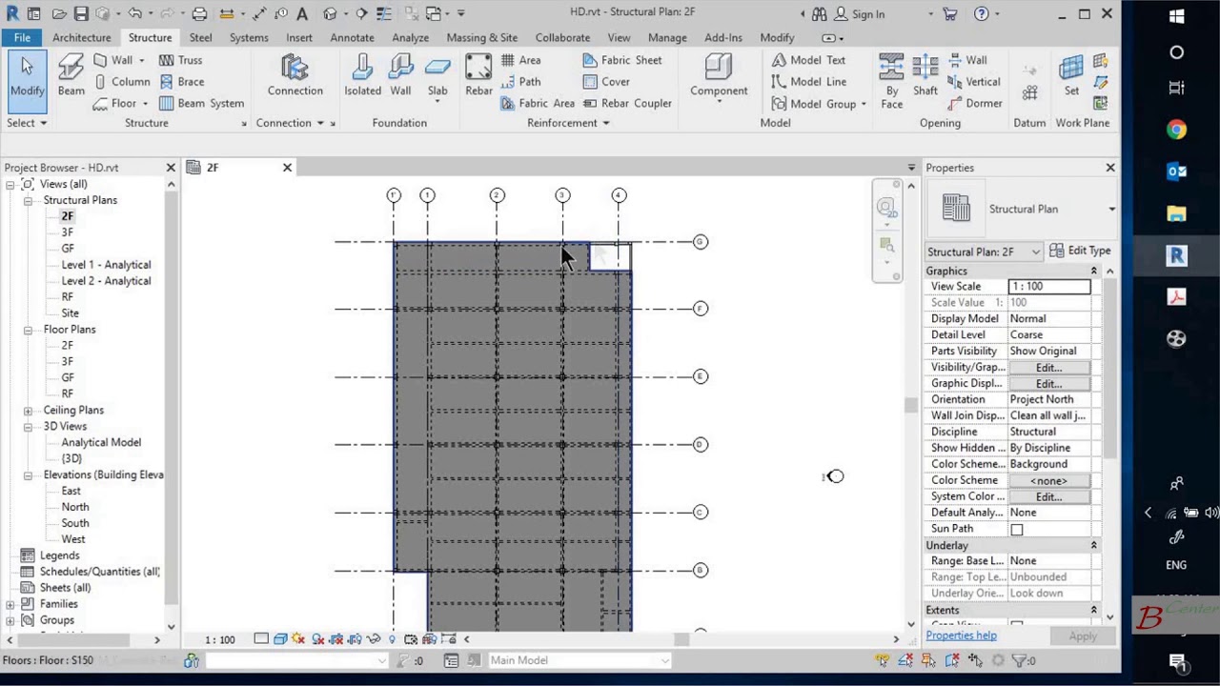Screen dimensions: 1220x686
Task: Open Outlook from the taskbar
Action: tap(1176, 171)
